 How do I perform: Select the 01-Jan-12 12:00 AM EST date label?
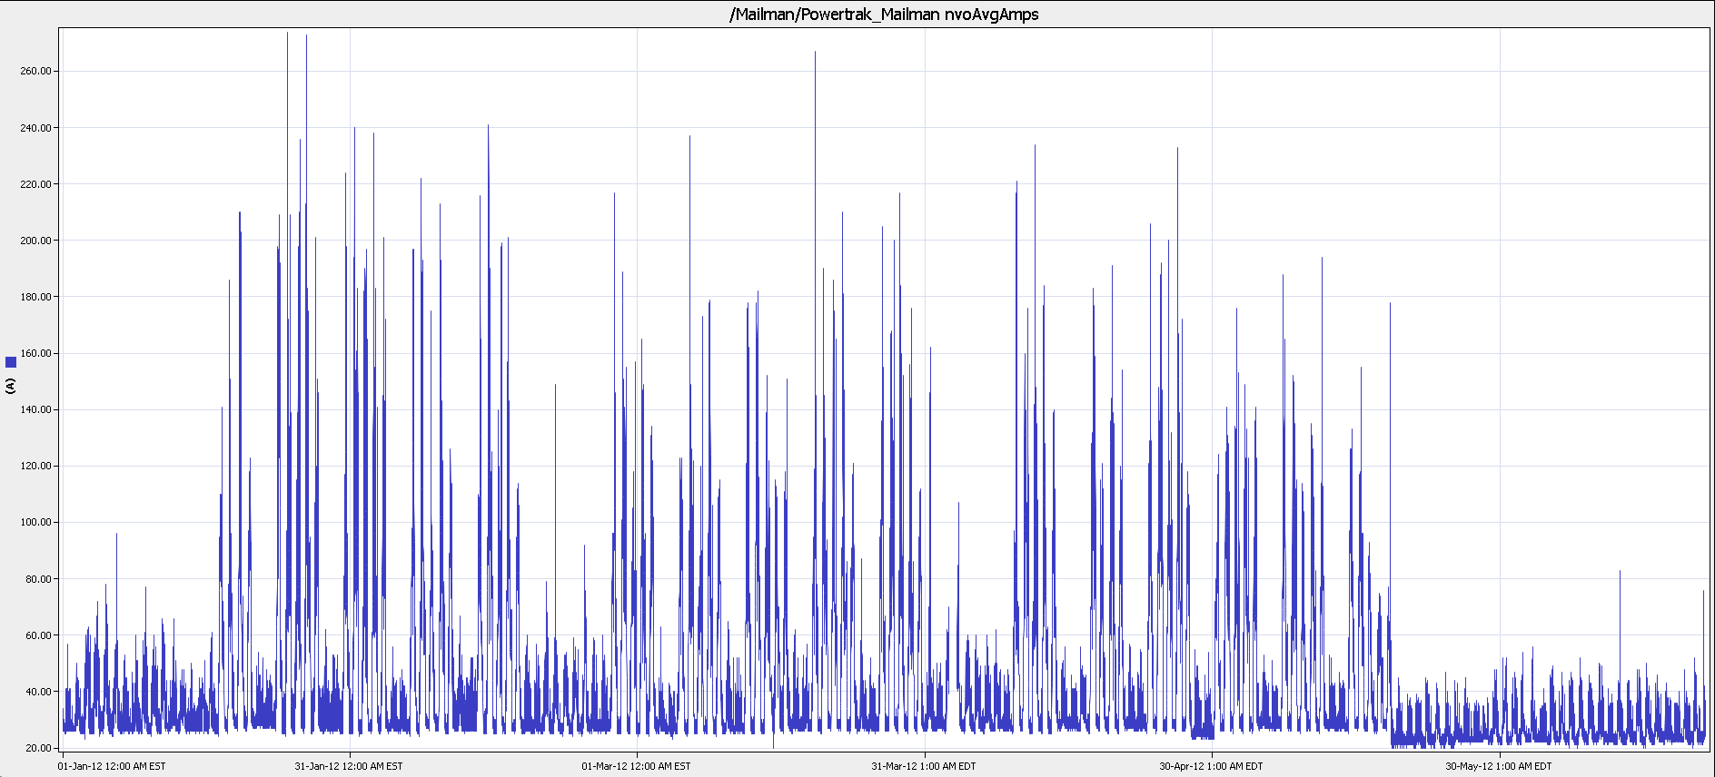coord(112,766)
